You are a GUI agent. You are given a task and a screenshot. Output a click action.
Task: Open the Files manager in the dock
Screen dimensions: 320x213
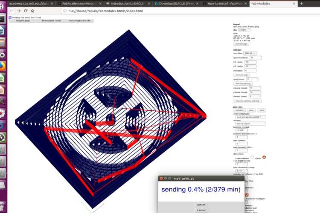(x=3, y=43)
